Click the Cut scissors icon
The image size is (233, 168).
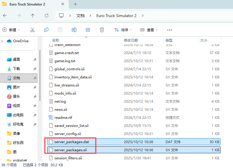click(32, 30)
